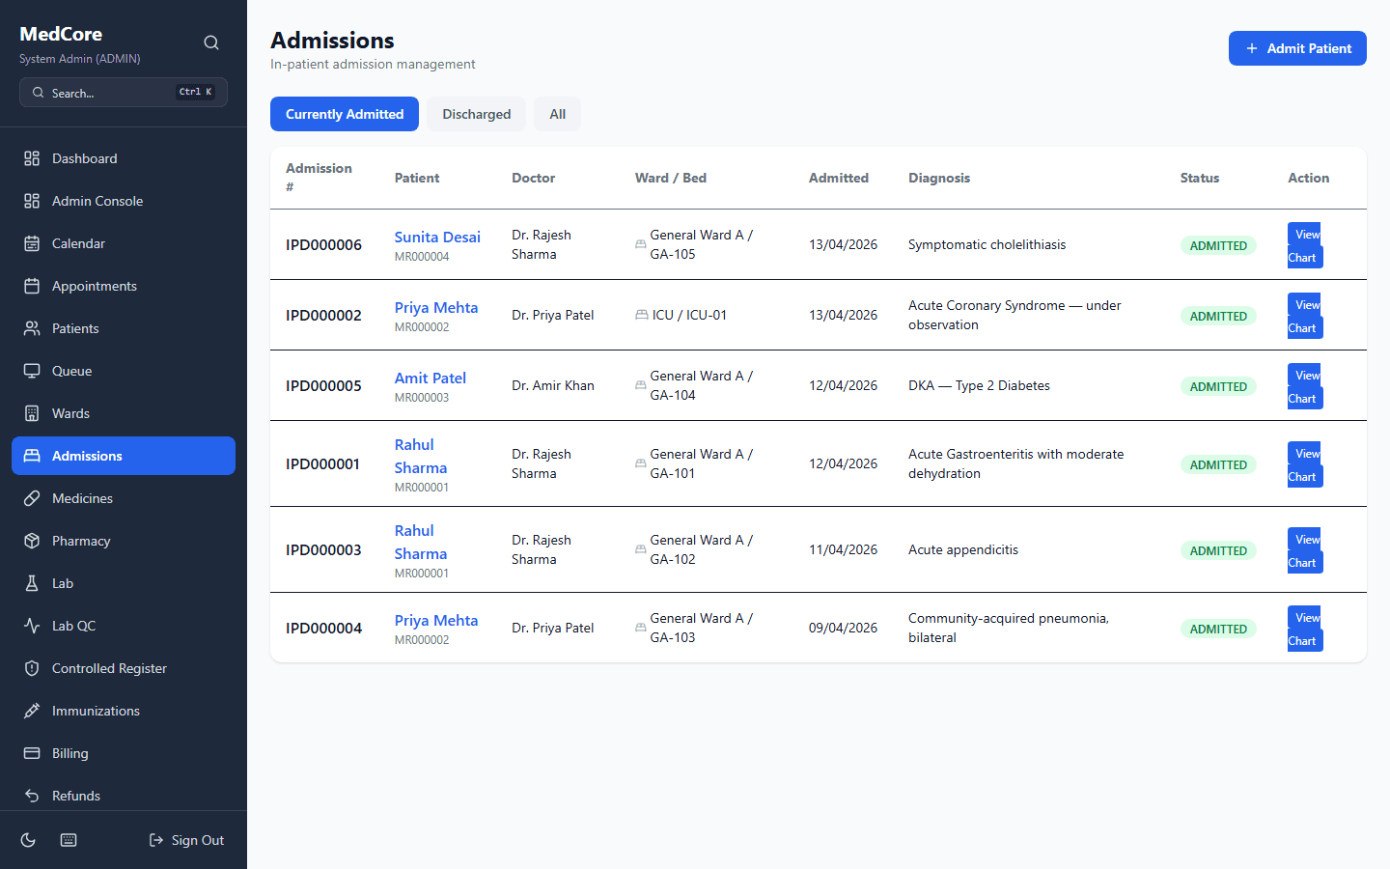Switch to the All admissions tab
Viewport: 1390px width, 869px height.
pos(557,113)
